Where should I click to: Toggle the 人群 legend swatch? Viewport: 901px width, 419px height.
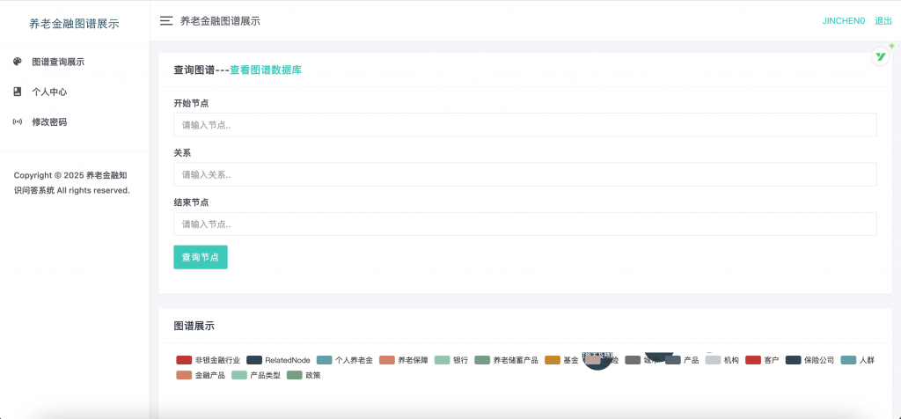(849, 360)
